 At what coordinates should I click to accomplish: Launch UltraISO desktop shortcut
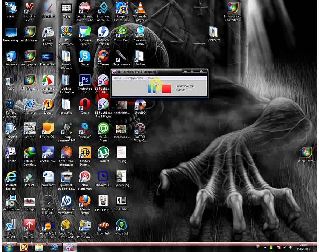click(140, 106)
